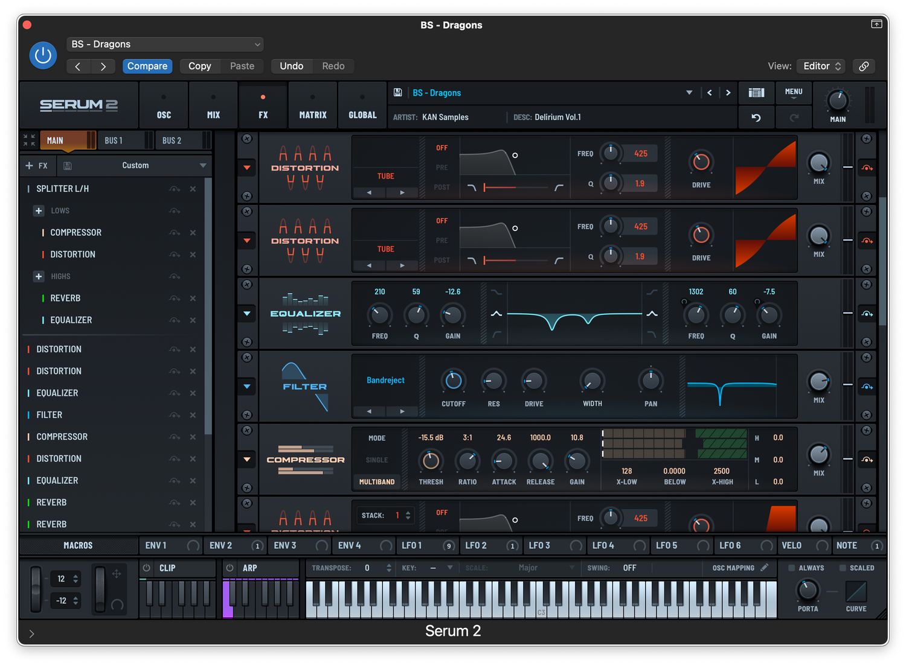Screen dimensions: 906x666
Task: Open the Serum preset name dropdown arrow
Action: click(x=689, y=93)
